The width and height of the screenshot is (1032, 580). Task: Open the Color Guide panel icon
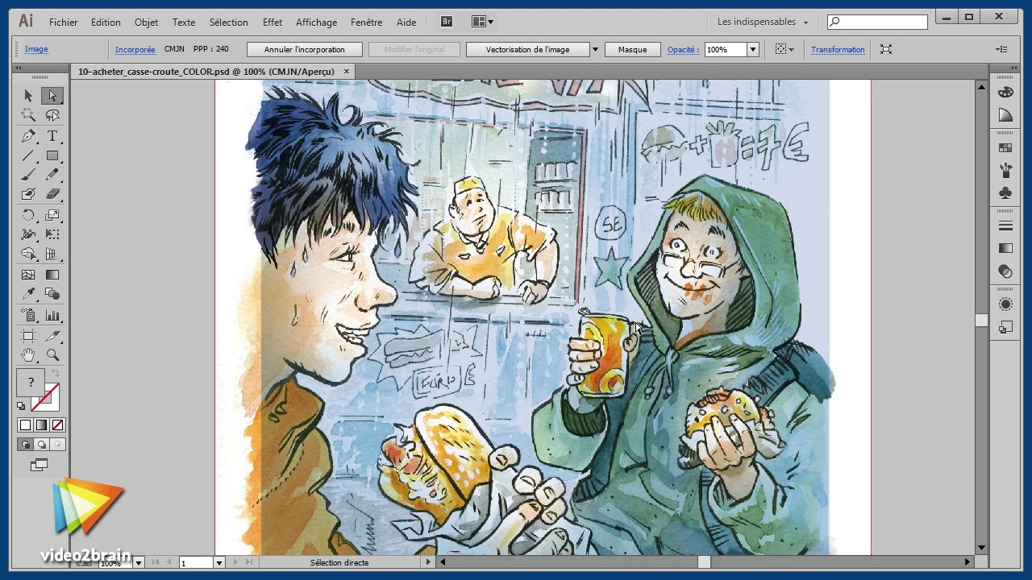tap(1005, 115)
